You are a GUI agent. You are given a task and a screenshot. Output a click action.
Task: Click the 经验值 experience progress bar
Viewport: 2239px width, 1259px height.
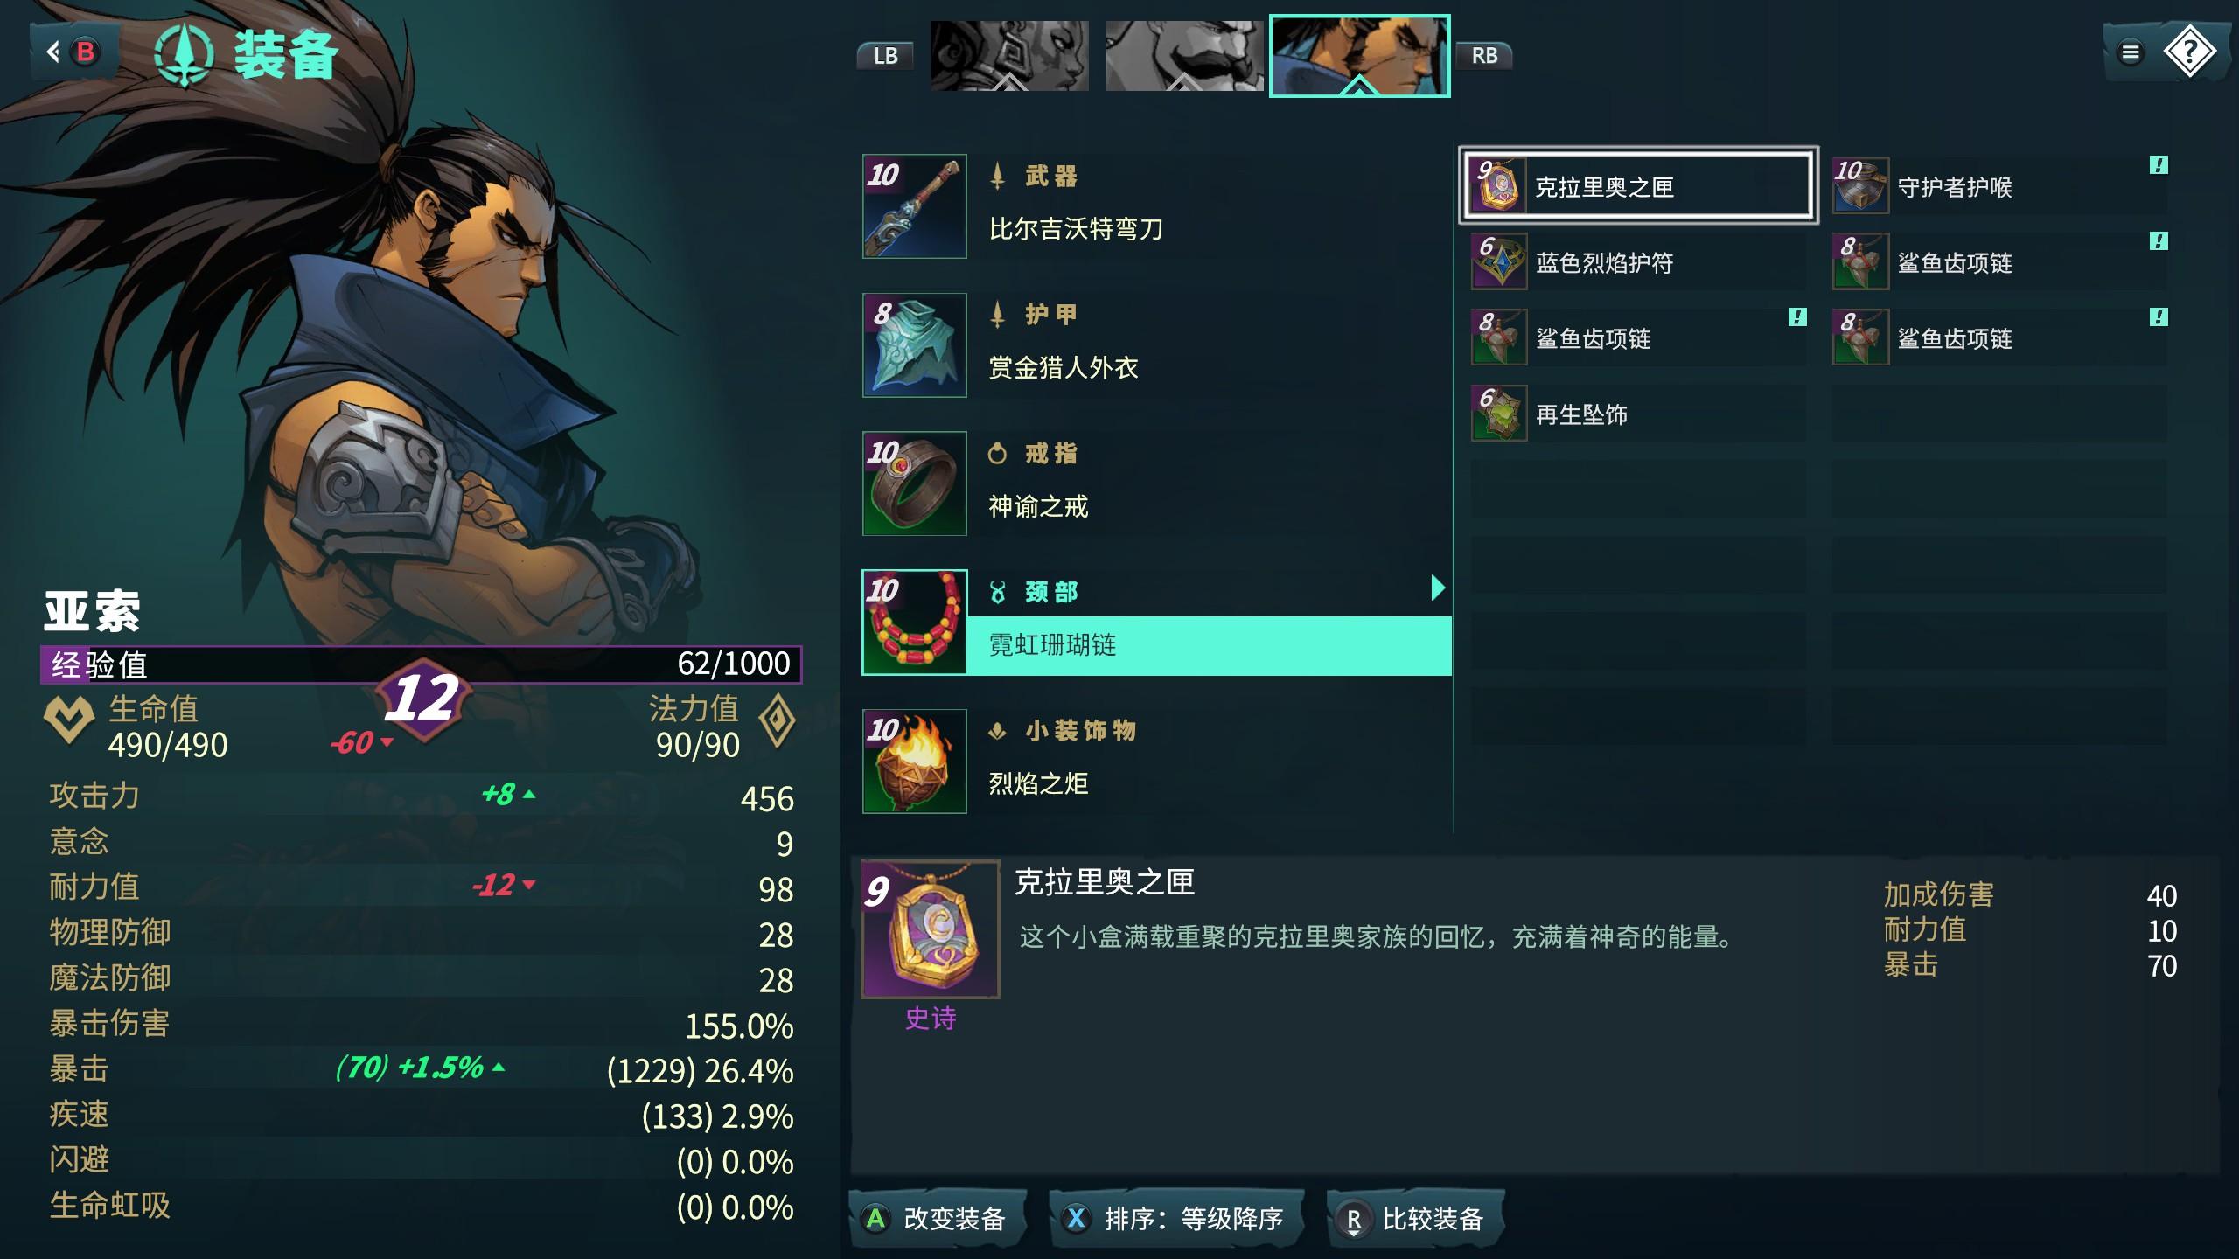(421, 664)
